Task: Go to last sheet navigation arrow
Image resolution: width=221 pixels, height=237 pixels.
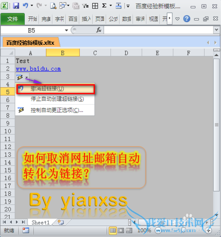Action: point(23,222)
